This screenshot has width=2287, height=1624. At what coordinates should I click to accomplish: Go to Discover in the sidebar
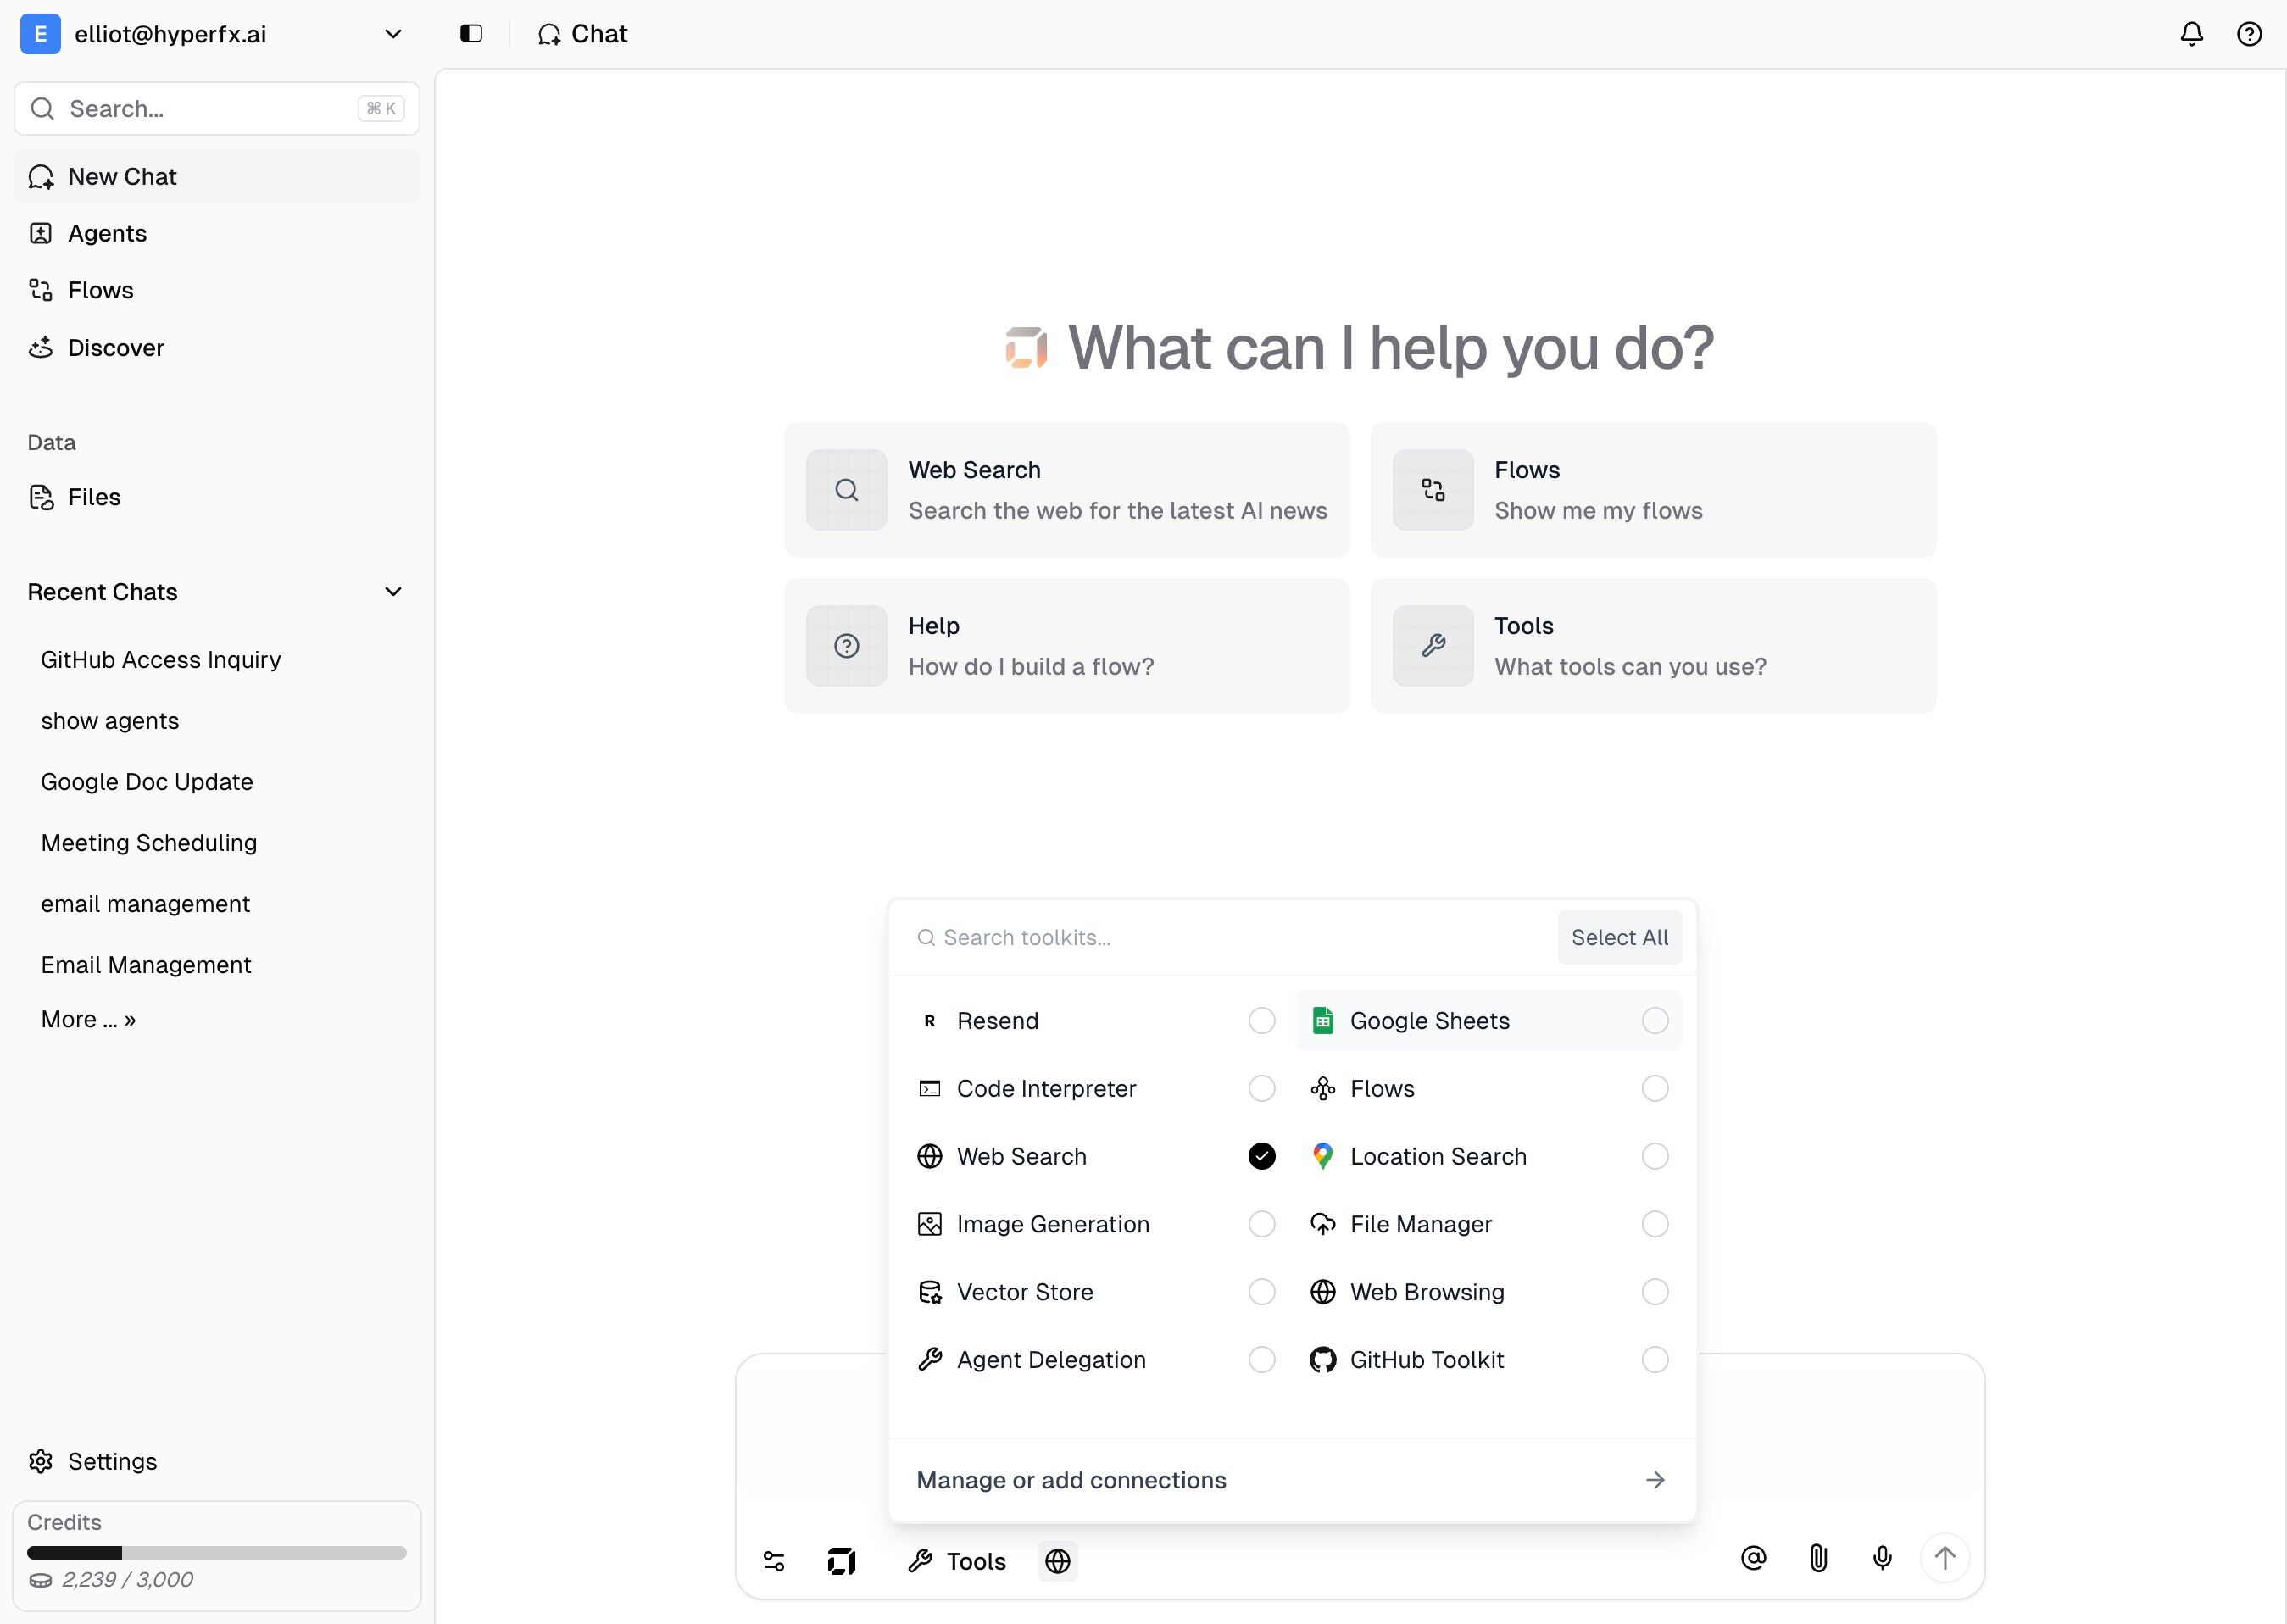pos(116,348)
